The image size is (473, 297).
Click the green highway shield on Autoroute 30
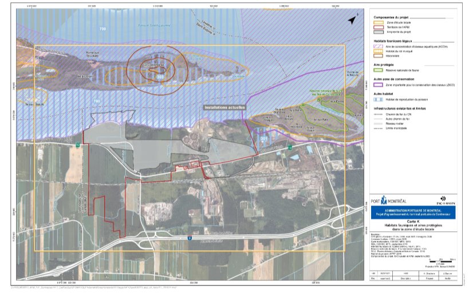(190, 238)
